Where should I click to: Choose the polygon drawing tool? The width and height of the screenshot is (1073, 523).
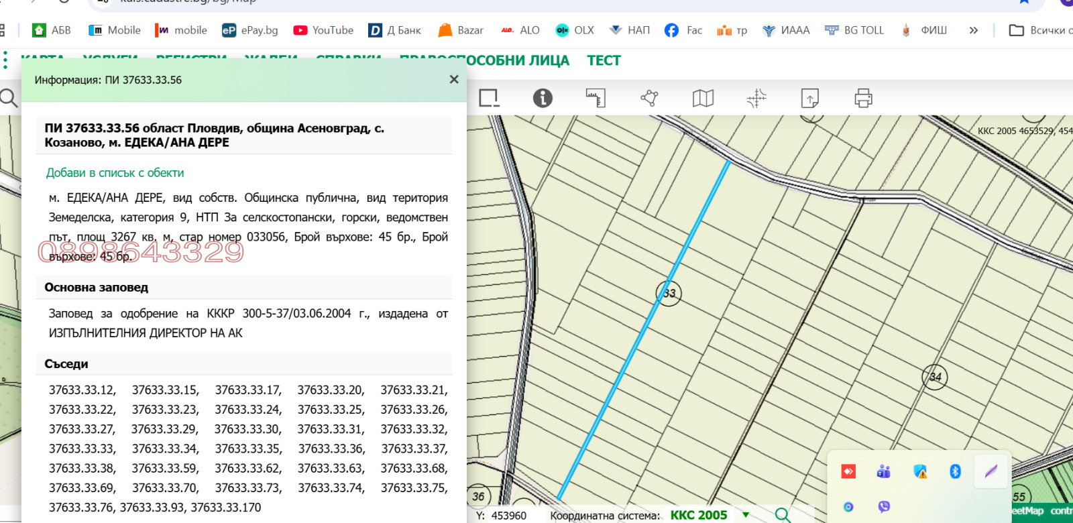pos(649,99)
